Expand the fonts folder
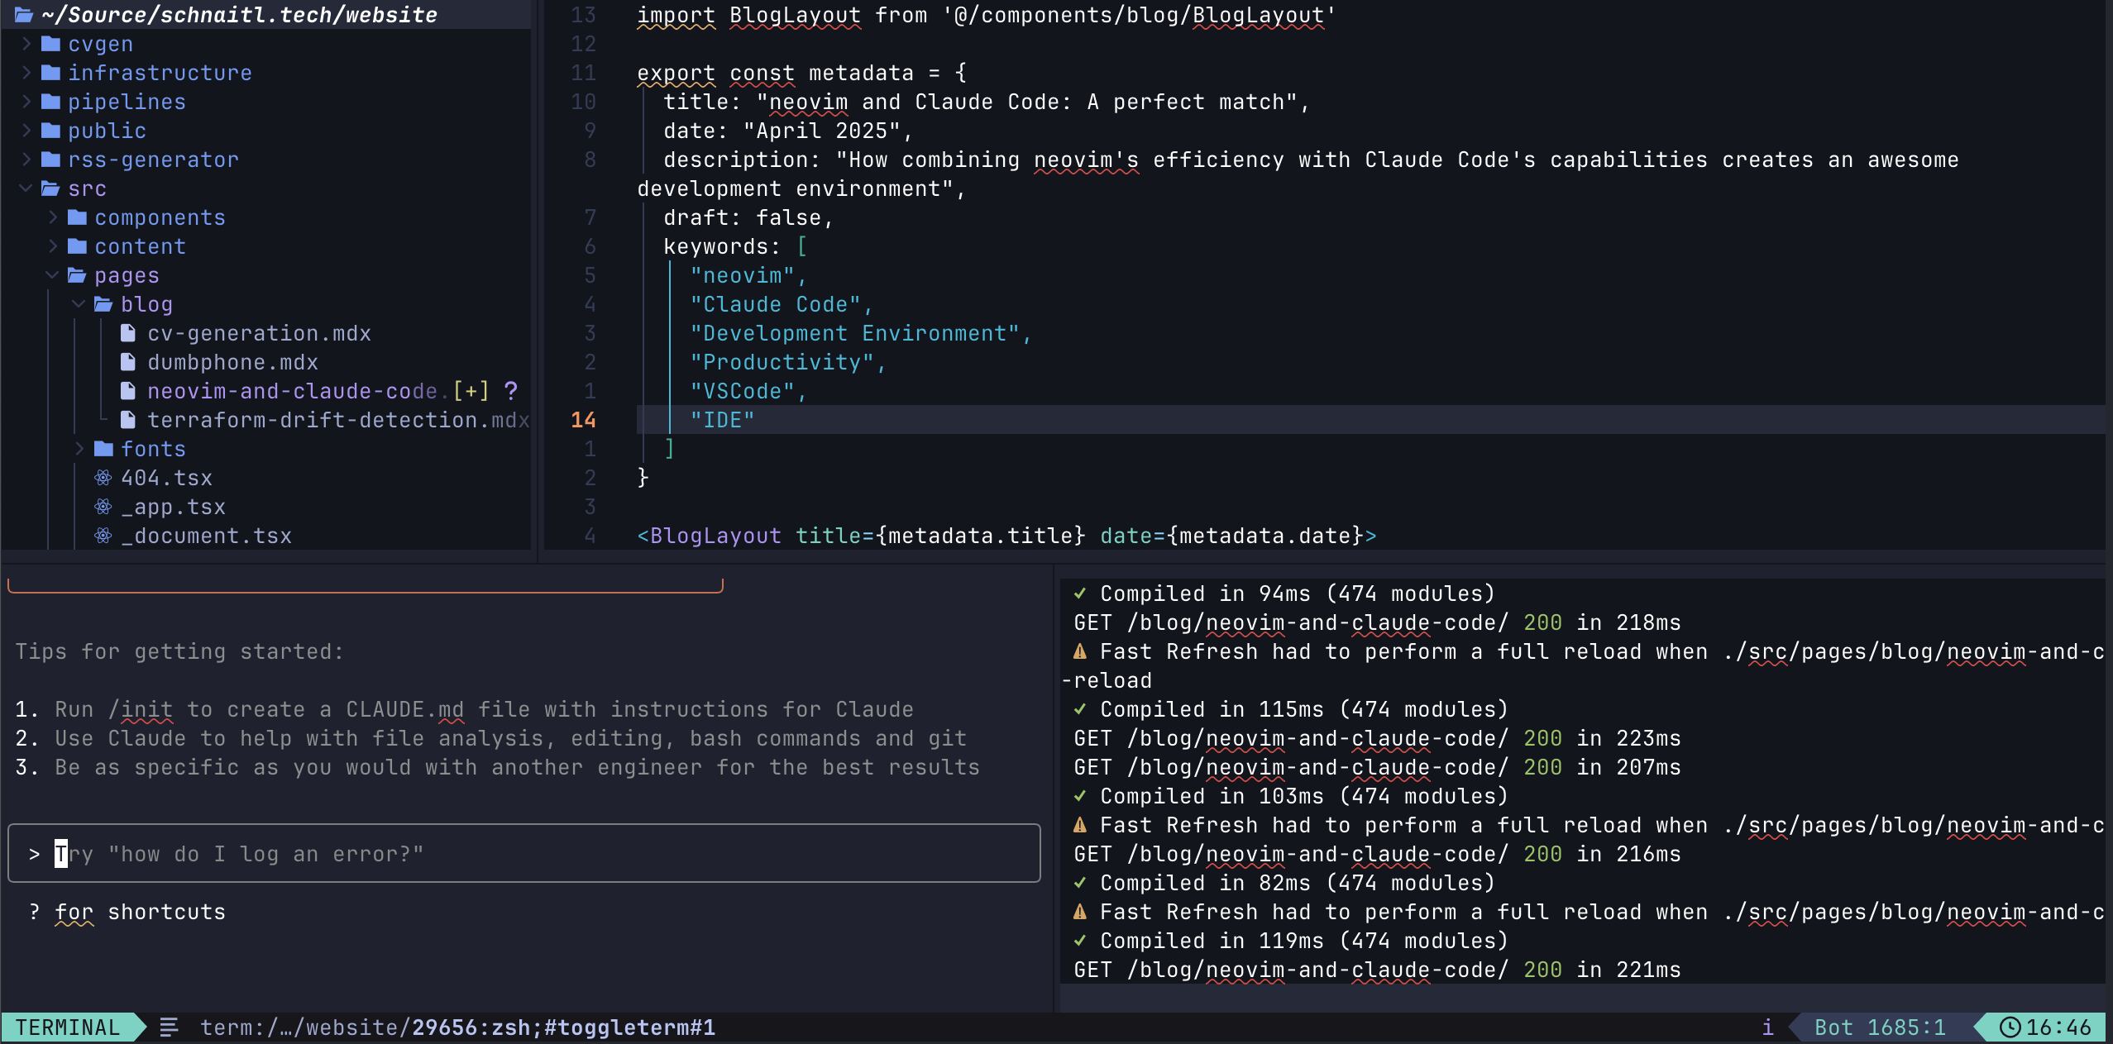The height and width of the screenshot is (1044, 2113). [x=79, y=448]
